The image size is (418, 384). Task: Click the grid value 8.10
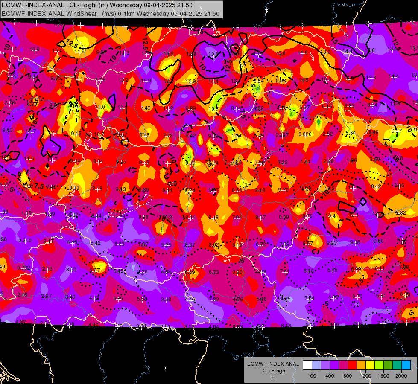coord(309,271)
